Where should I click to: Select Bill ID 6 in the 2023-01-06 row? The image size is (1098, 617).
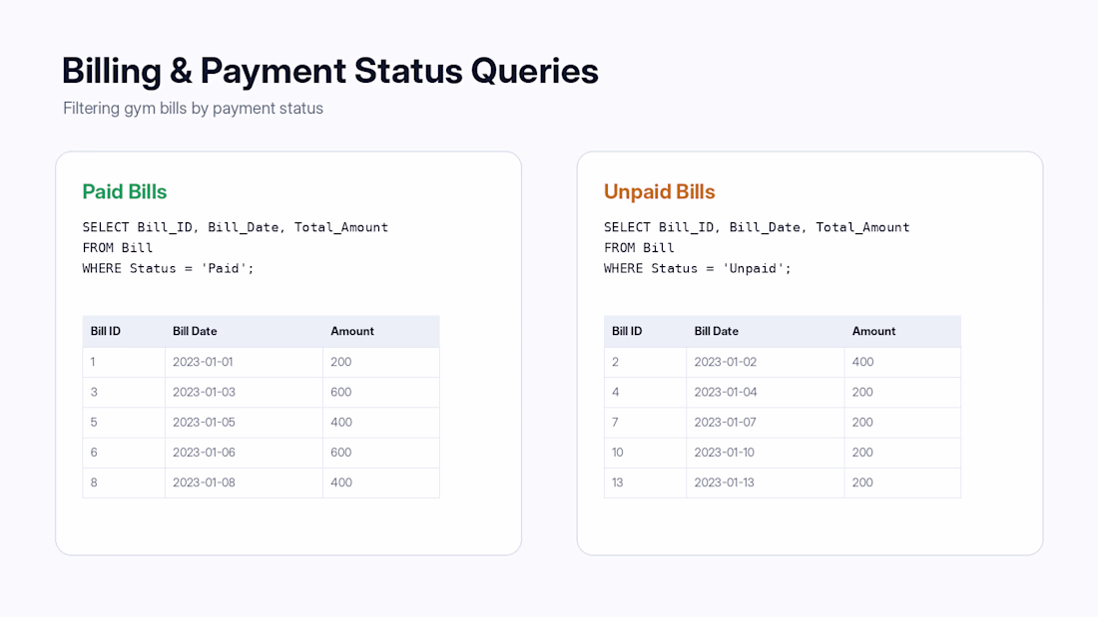94,453
